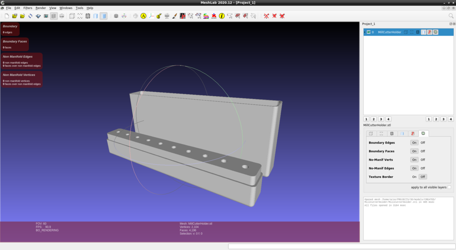Screen dimensions: 456x250
Task: Click the Reload mesh arrows icon
Action: (30, 16)
